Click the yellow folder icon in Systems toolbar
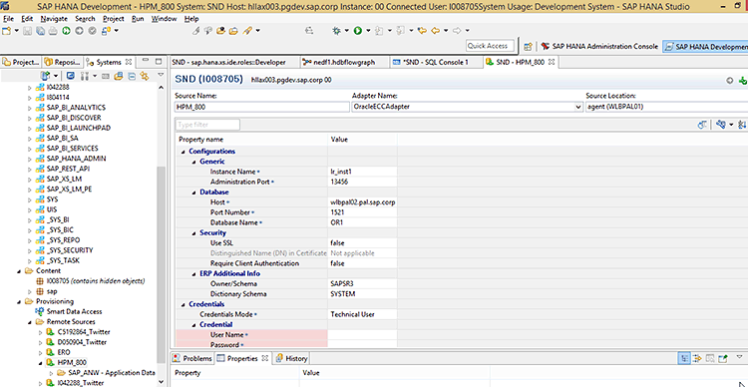 tap(119, 76)
